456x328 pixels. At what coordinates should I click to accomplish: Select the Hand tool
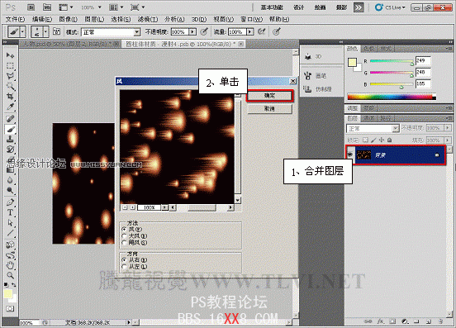click(x=10, y=265)
